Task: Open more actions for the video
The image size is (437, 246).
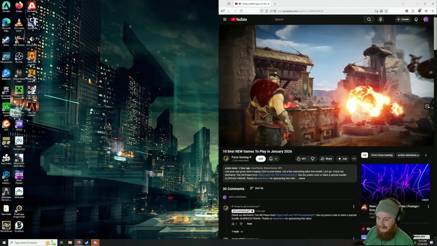Action: [x=354, y=159]
